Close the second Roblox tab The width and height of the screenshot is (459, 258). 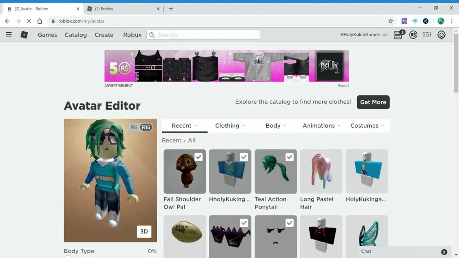[x=158, y=9]
